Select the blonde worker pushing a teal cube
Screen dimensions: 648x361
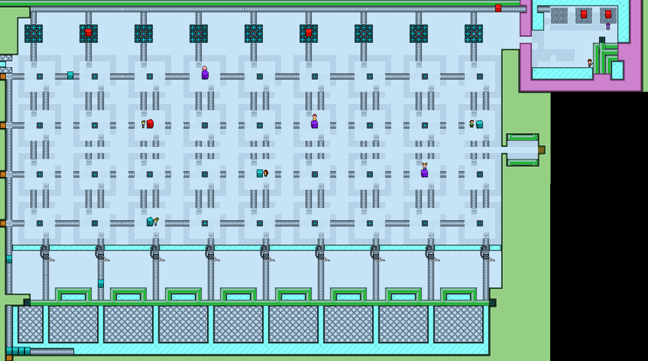coord(156,221)
